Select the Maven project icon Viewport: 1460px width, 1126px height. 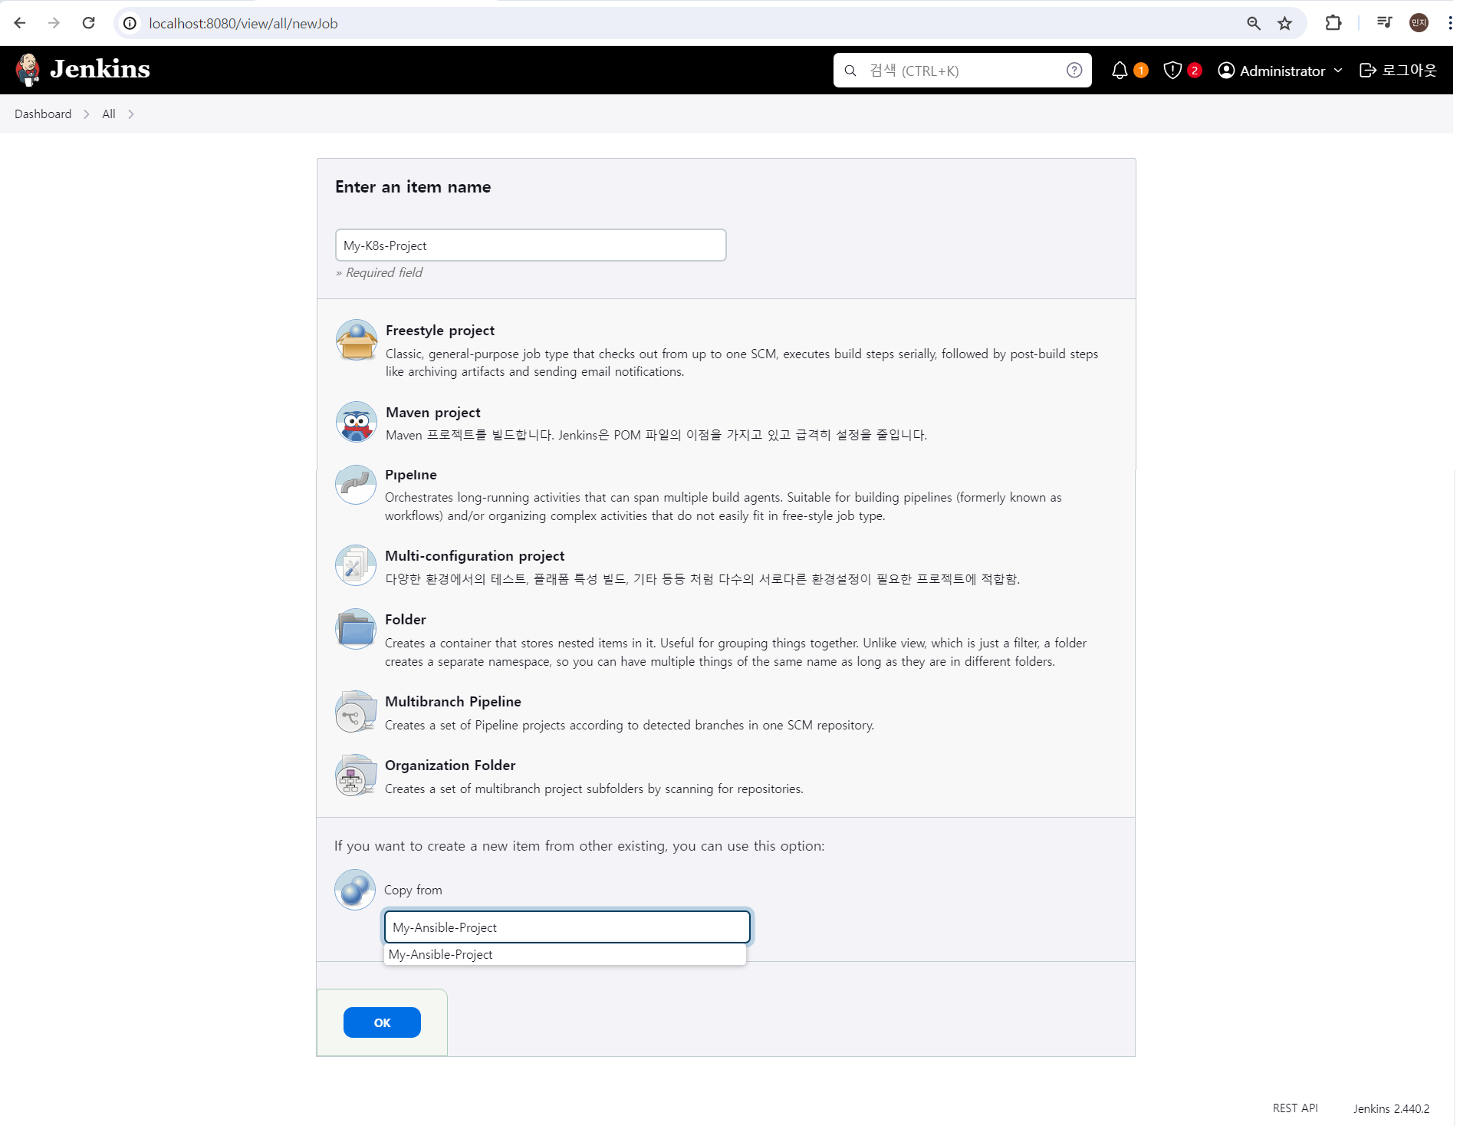point(357,422)
